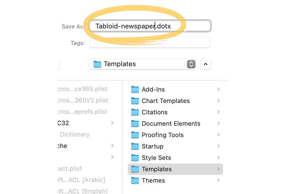Screen dimensions: 285x194
Task: Click the Tags input field
Action: tap(150, 42)
